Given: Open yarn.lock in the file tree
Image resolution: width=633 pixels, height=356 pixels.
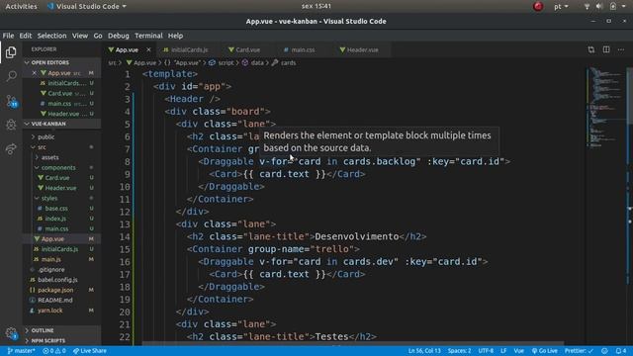Looking at the screenshot, I should [61, 311].
